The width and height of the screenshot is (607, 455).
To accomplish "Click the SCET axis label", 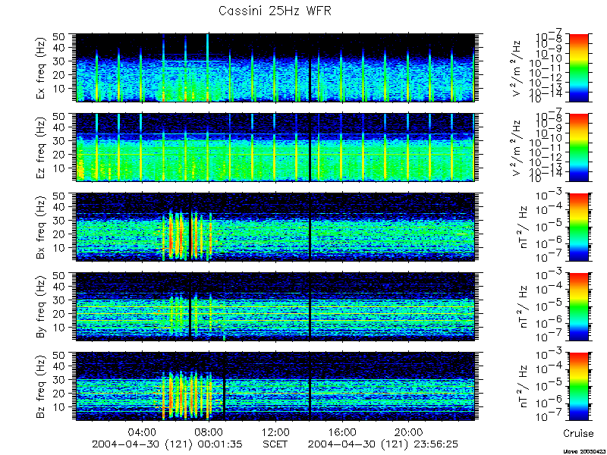I will tap(275, 444).
